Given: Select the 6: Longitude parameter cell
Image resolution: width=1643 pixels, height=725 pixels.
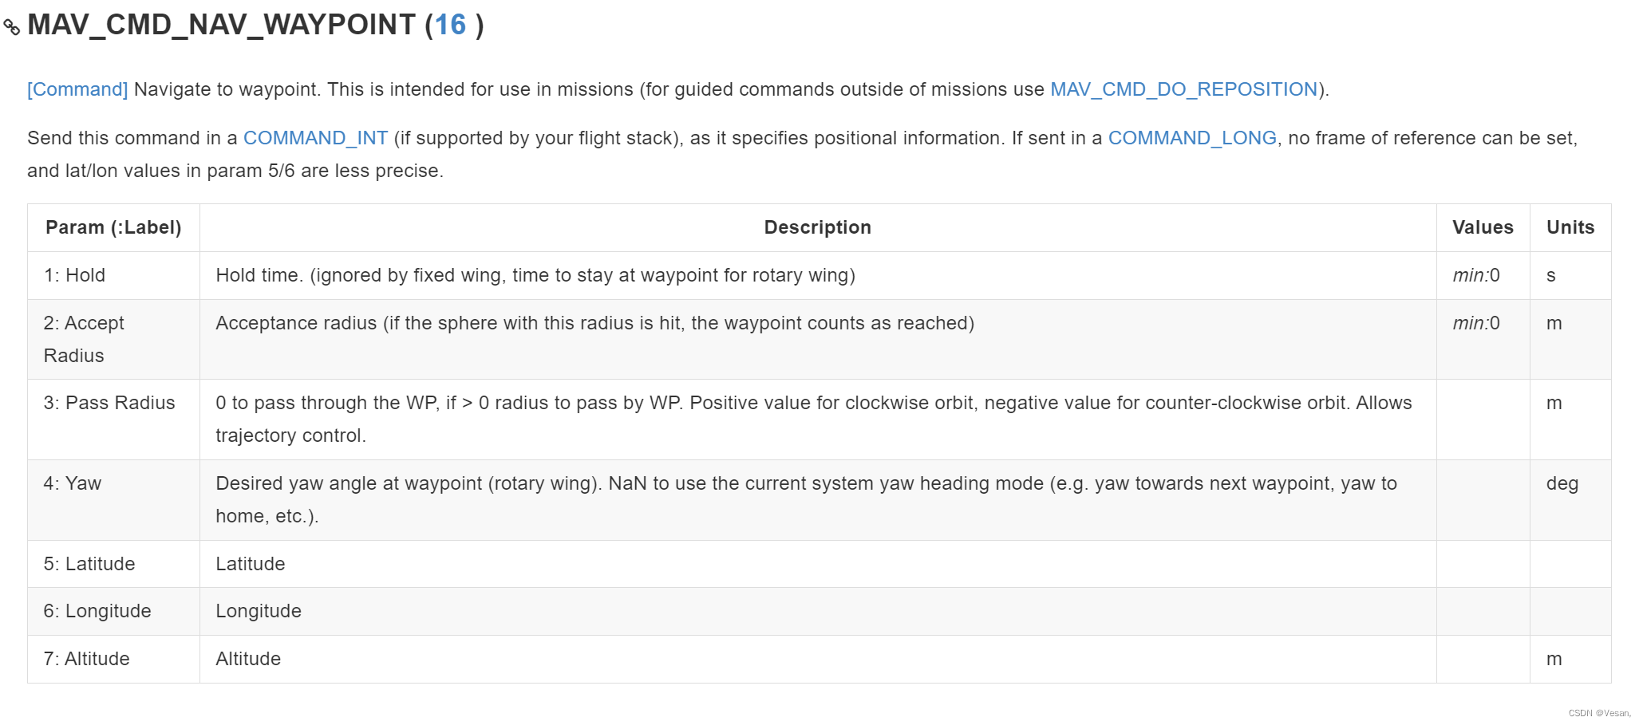Looking at the screenshot, I should (x=113, y=611).
